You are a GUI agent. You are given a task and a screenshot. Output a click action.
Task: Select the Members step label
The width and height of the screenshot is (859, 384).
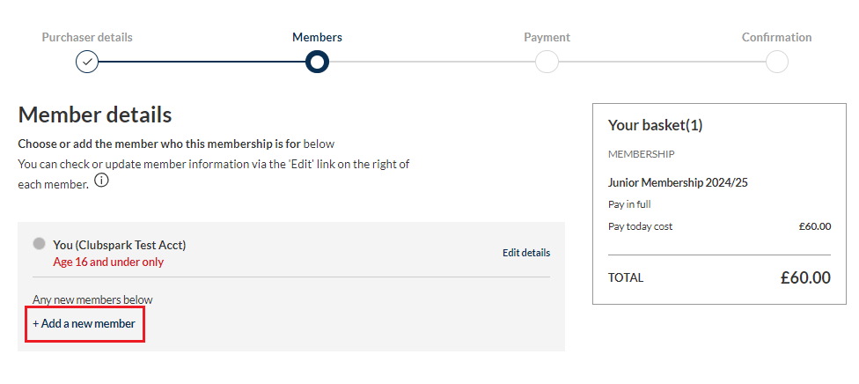tap(317, 37)
